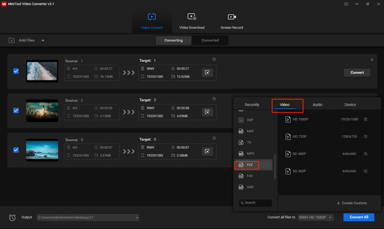The width and height of the screenshot is (384, 229).
Task: Open the hamburger menu in title bar
Action: coord(346,4)
